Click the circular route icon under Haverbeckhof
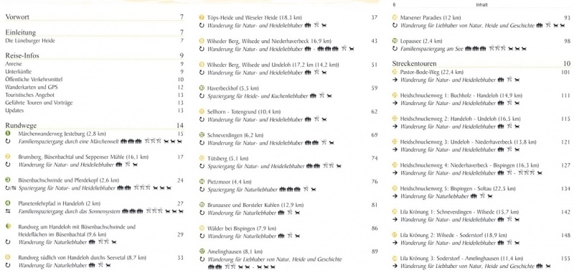Viewport: 574px width, 273px height. pyautogui.click(x=202, y=96)
